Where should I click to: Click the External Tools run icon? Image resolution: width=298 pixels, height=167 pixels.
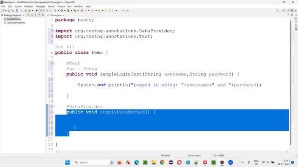74,11
